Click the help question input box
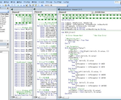 [118, 2]
